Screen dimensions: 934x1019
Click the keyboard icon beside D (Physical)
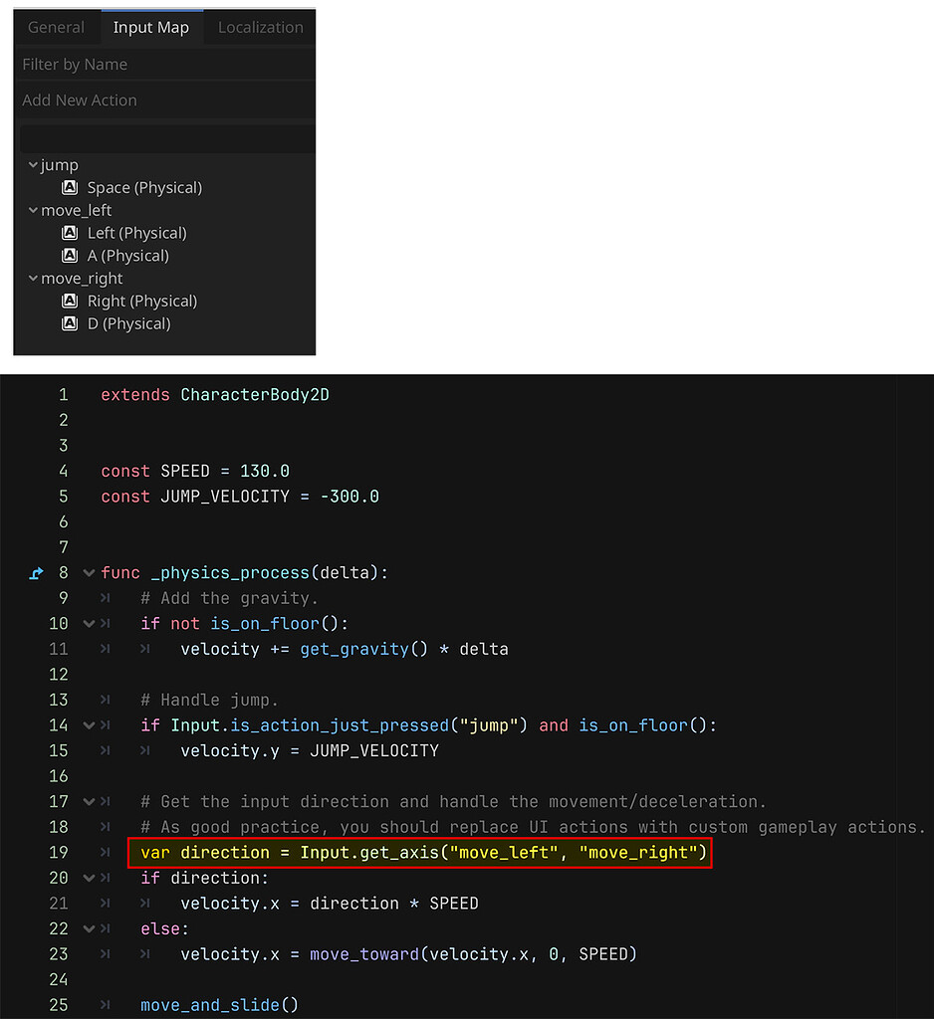pyautogui.click(x=70, y=323)
